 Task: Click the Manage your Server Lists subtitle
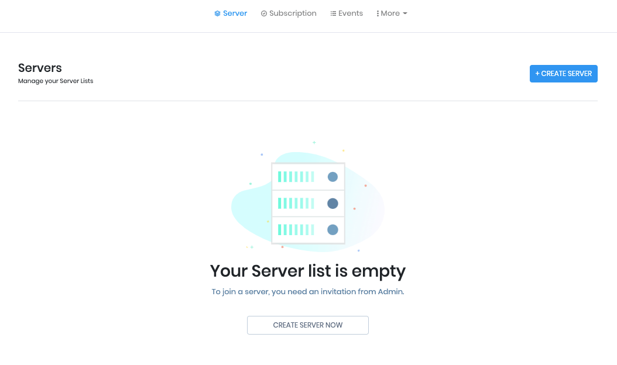pyautogui.click(x=56, y=81)
